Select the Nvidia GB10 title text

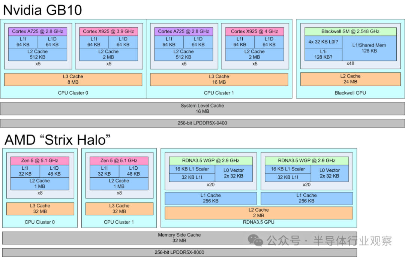(x=41, y=10)
